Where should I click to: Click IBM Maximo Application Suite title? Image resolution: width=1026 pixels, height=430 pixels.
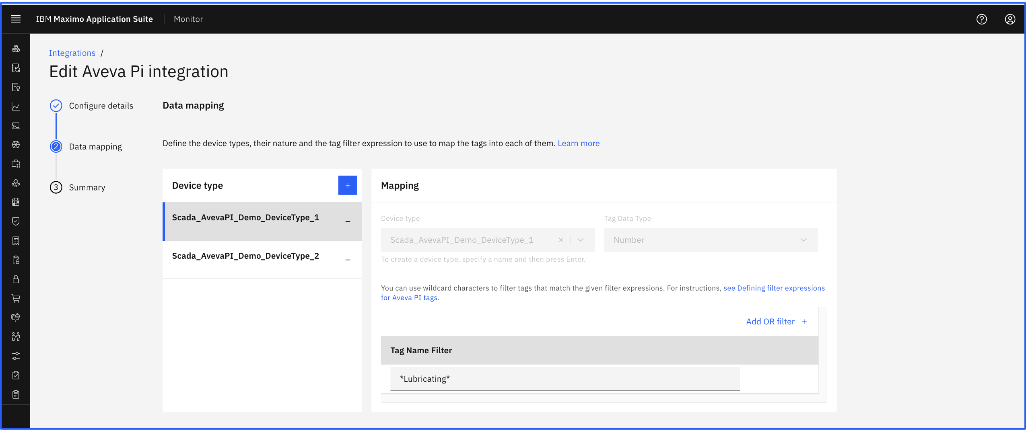[95, 19]
